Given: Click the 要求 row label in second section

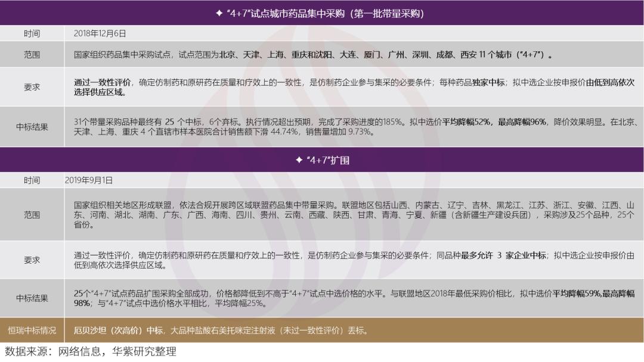Looking at the screenshot, I should (x=33, y=258).
